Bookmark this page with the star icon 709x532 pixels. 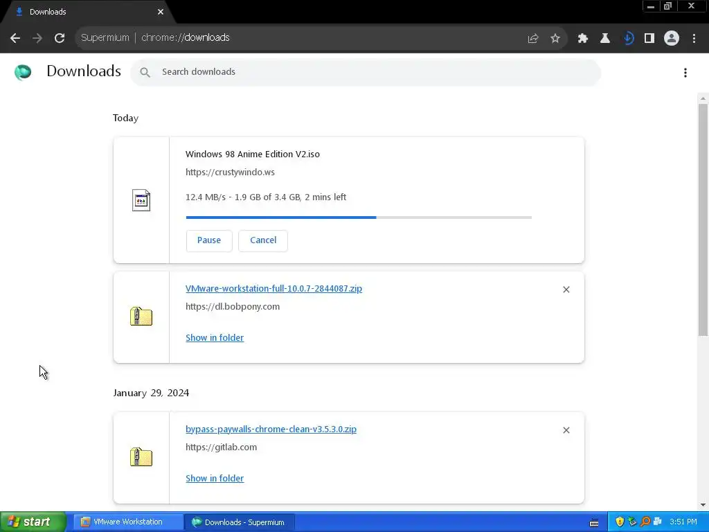click(555, 39)
